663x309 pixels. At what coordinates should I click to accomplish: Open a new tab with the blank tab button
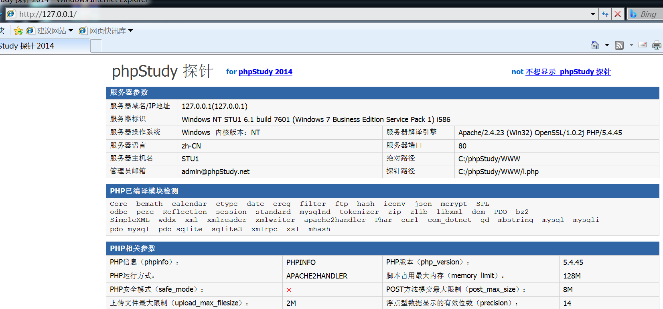pyautogui.click(x=96, y=46)
